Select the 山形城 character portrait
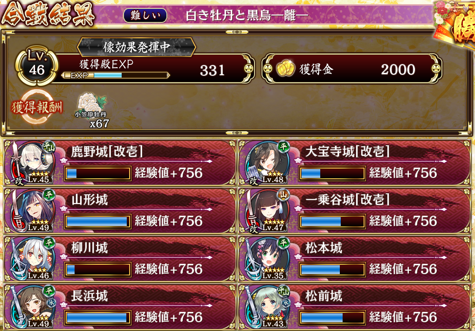Viewport: 475px width, 331px height. (33, 211)
